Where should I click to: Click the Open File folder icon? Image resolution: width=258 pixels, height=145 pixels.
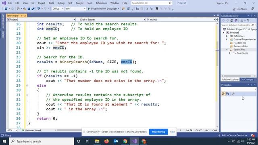(x=25, y=9)
